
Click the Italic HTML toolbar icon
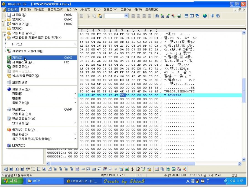click(x=17, y=169)
